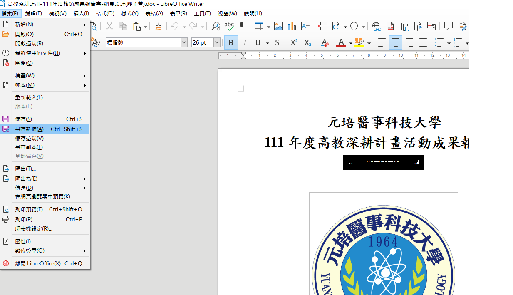Open 最近使用的文件 submenu
The width and height of the screenshot is (513, 295).
tap(45, 53)
